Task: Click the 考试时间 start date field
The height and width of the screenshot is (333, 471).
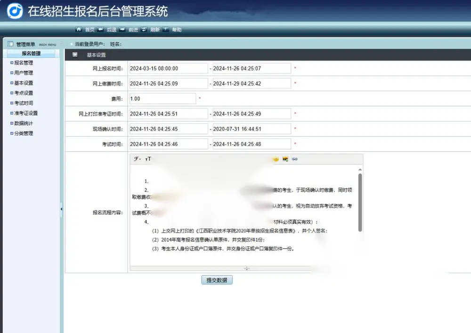Action: pos(169,144)
